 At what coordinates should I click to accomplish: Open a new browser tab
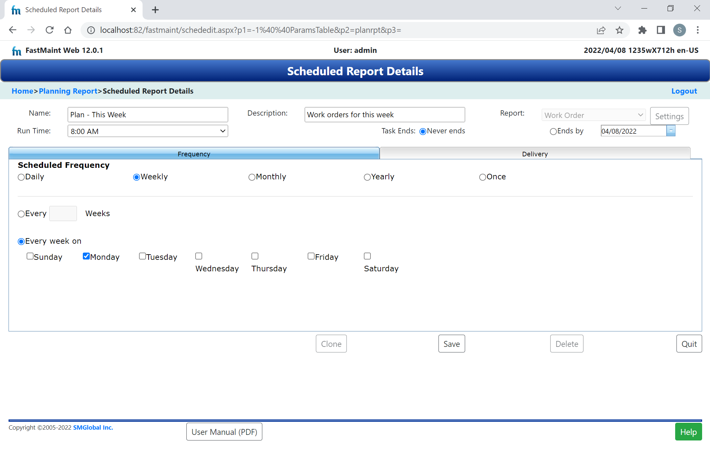(x=155, y=10)
